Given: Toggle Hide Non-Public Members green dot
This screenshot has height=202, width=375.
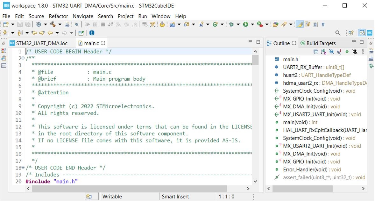Looking at the screenshot, I should [347, 52].
